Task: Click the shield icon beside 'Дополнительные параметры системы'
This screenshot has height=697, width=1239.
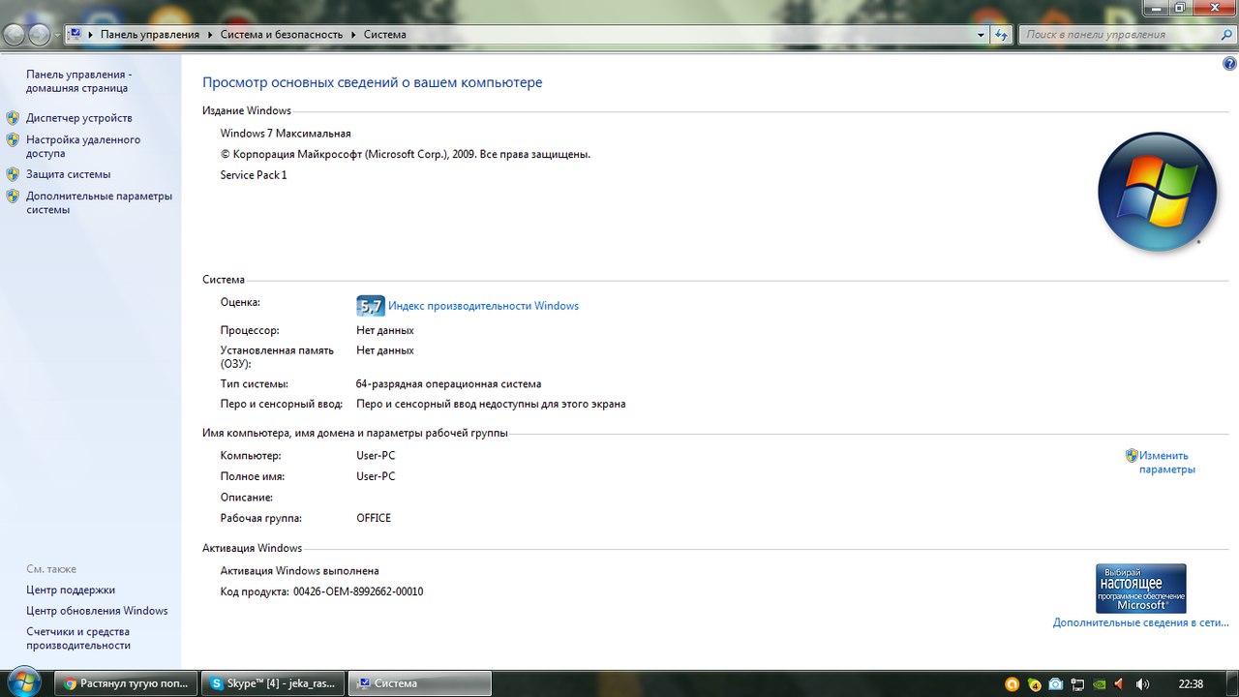Action: coord(13,196)
